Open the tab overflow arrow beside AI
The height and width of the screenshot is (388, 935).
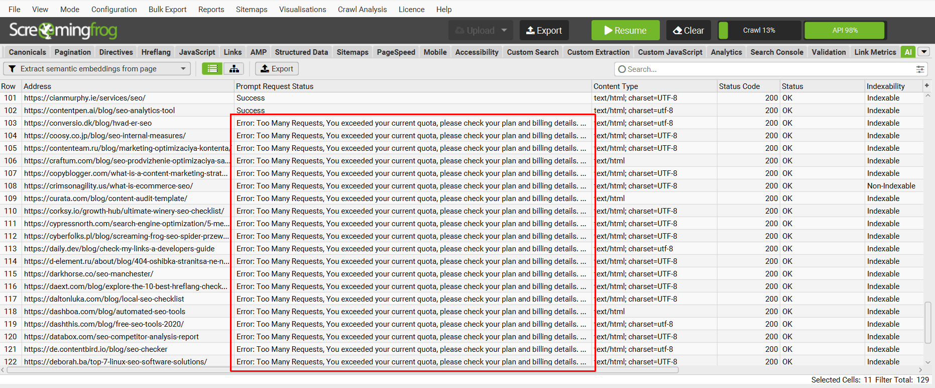(924, 52)
